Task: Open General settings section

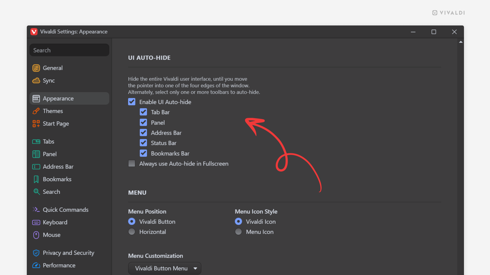Action: point(69,68)
